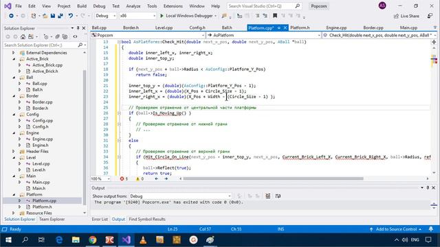Open the File menu
Screen dimensions: 440x247
point(19,6)
